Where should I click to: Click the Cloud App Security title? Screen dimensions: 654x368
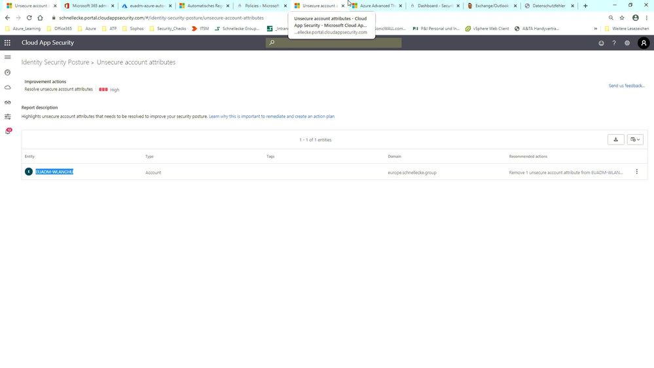pos(48,43)
